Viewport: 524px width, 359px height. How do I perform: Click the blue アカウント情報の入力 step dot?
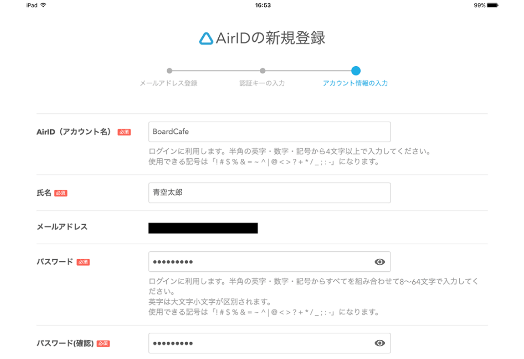(355, 71)
